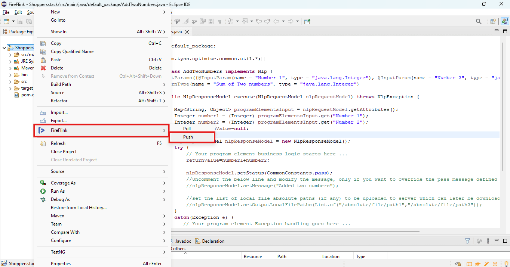Select the Java perspective icon
The image size is (510, 267).
coord(504,21)
